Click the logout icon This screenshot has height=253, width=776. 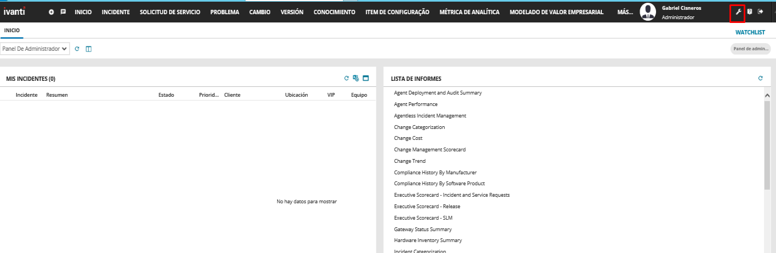point(760,11)
